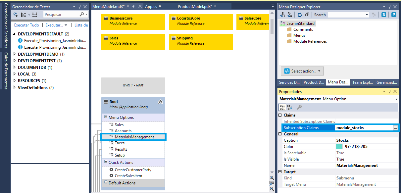Select the Categorized view icon in Propriedades
The width and height of the screenshot is (401, 193).
point(282,107)
